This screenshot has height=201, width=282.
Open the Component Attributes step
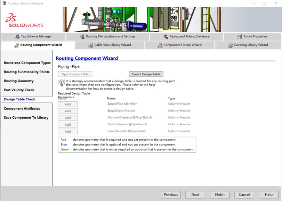click(x=22, y=109)
